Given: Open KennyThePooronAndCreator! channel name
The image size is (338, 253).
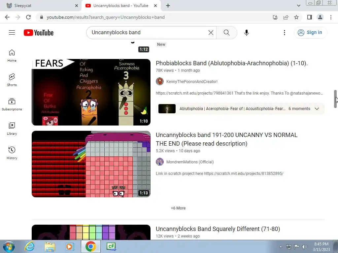Looking at the screenshot, I should tap(192, 82).
